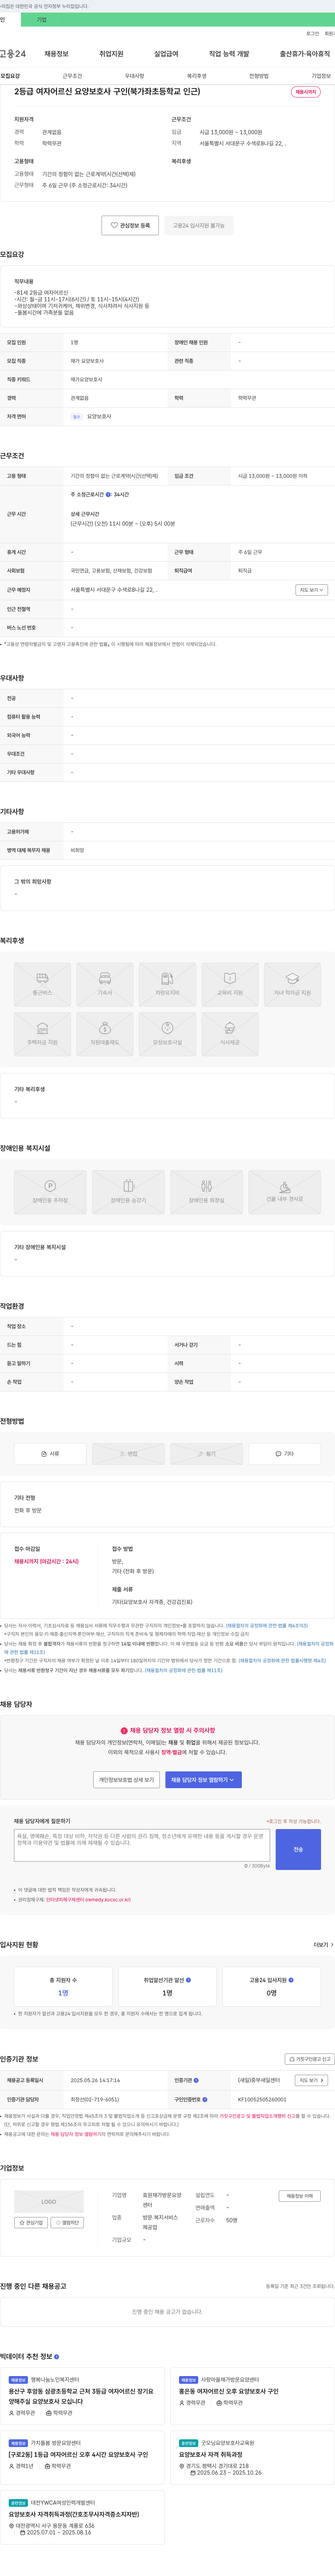
Task: Jump to the 모집요강 section tab
Action: [x=10, y=76]
